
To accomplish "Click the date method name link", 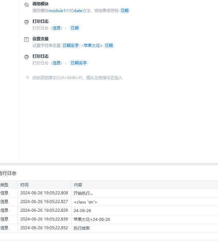I will tap(78, 11).
